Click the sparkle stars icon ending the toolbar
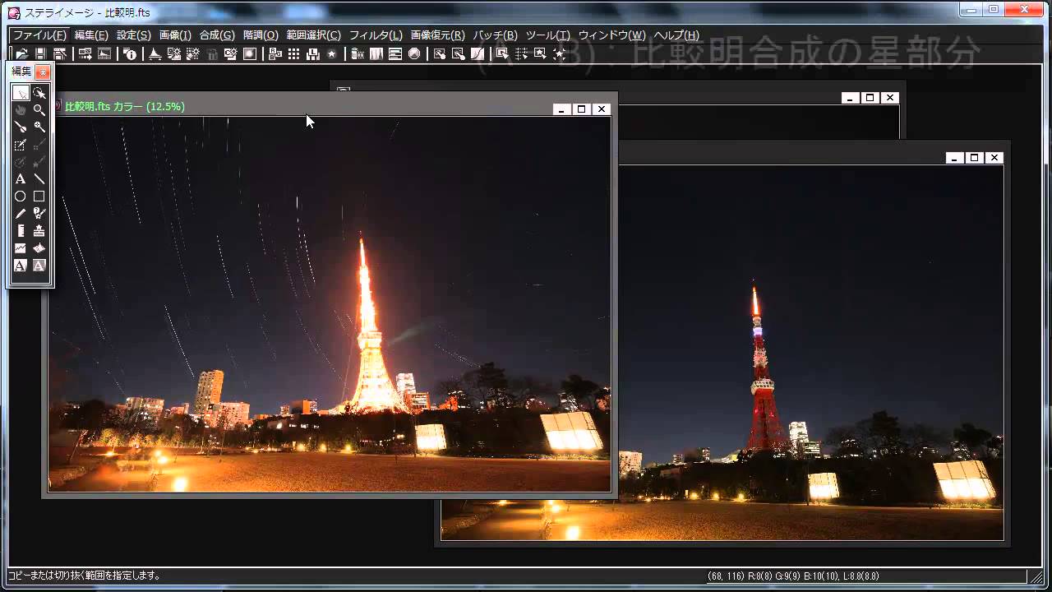 [559, 54]
